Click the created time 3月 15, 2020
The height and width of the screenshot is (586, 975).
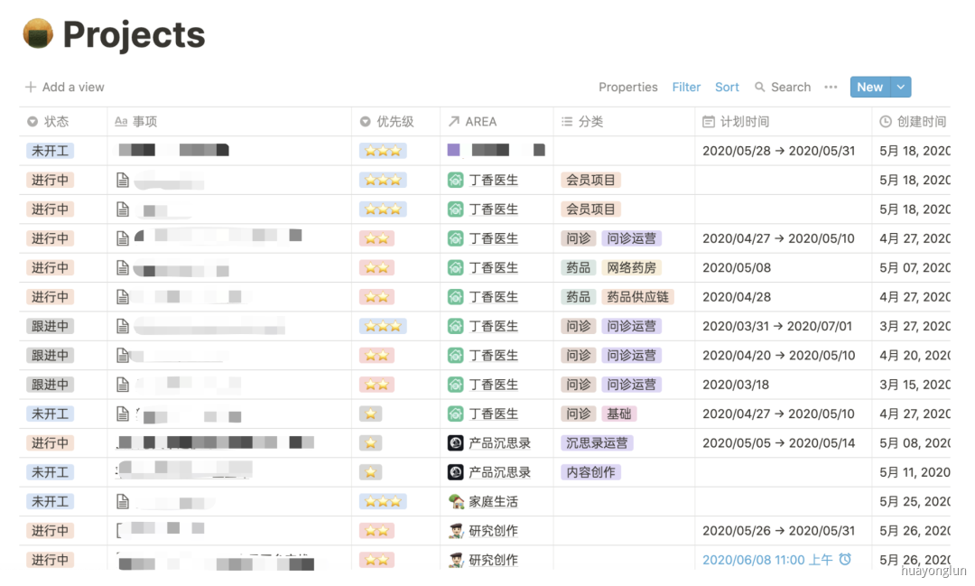pyautogui.click(x=915, y=385)
